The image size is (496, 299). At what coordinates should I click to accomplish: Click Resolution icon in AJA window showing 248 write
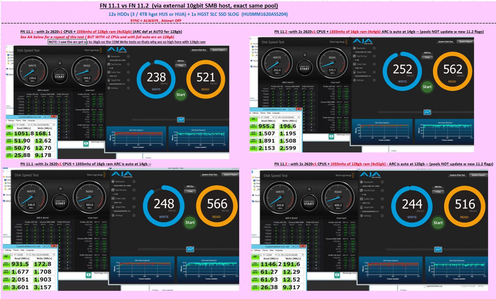(113, 181)
